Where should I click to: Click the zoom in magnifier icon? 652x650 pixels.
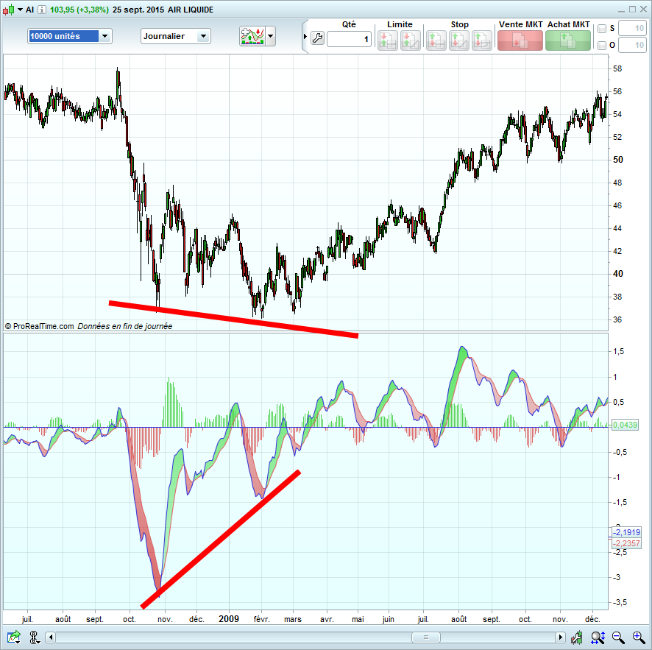coord(638,637)
